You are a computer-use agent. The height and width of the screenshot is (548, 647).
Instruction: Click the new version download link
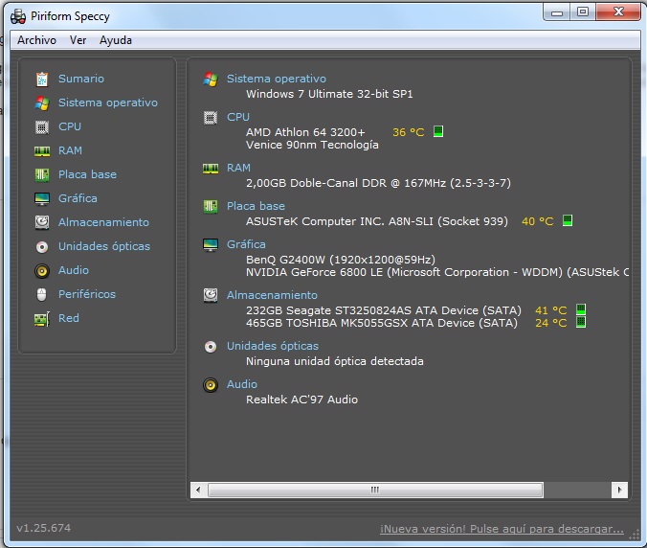[x=502, y=529]
